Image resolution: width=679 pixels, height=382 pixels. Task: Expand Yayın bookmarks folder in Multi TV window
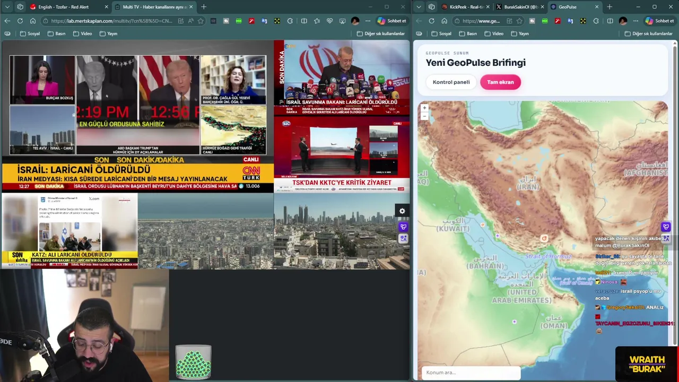click(109, 33)
